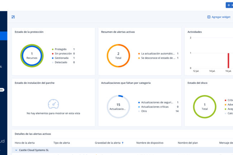Click the Recursos donut chart center

(x=32, y=55)
